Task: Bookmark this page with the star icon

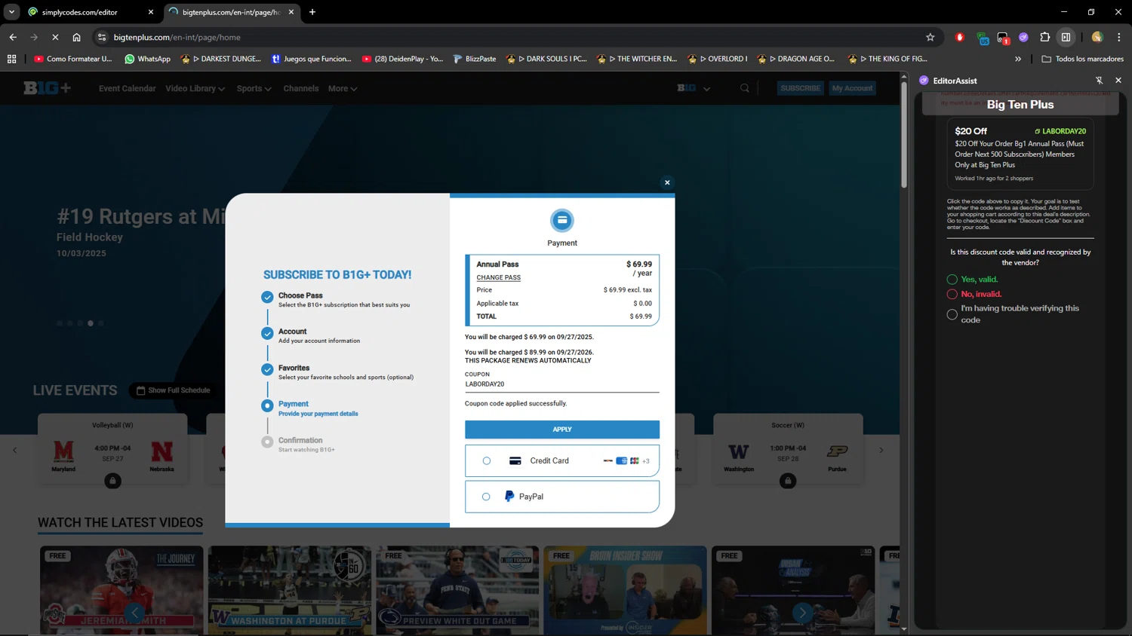Action: [931, 37]
